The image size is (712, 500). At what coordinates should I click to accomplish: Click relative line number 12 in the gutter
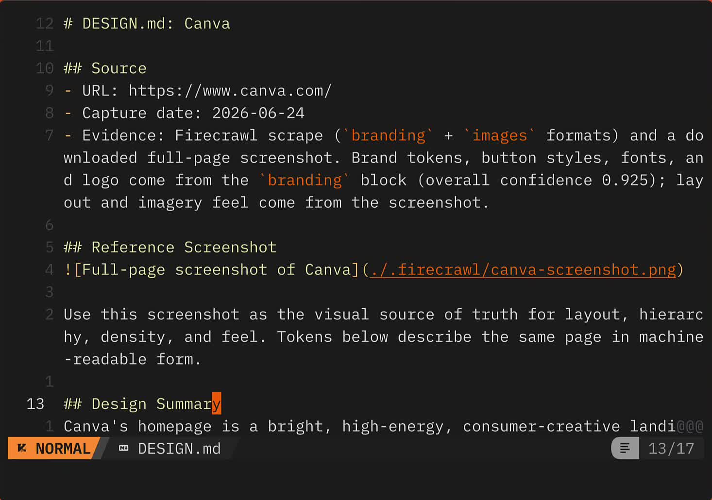45,23
